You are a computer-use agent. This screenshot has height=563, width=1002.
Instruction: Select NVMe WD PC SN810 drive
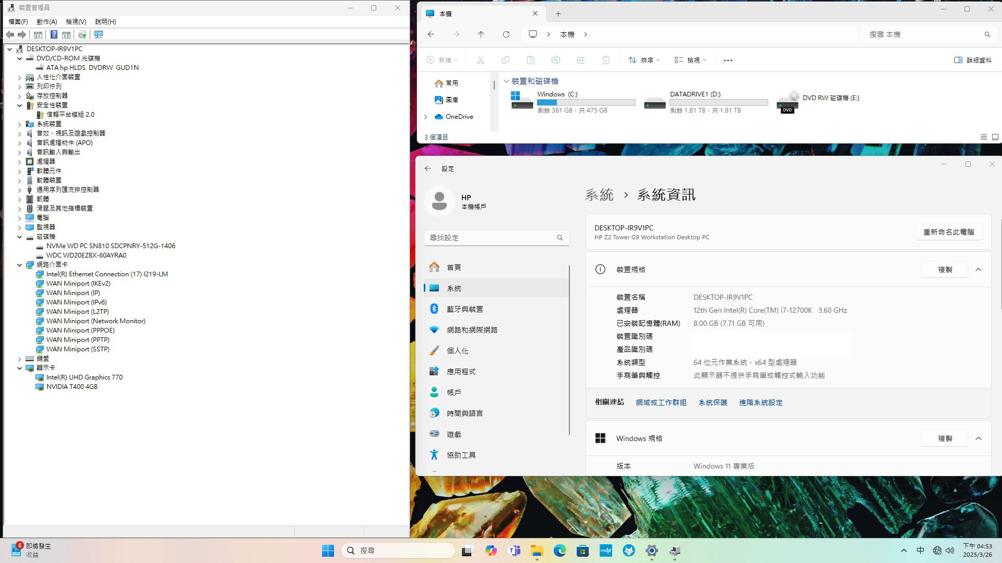tap(111, 246)
